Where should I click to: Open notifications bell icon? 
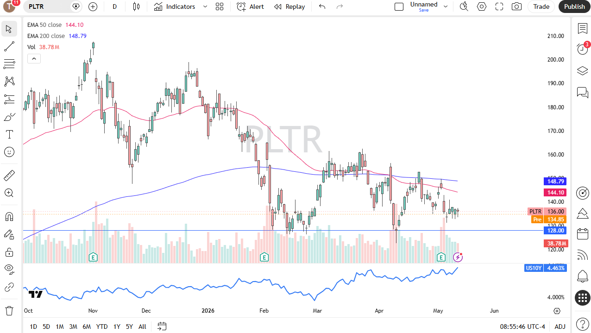pyautogui.click(x=582, y=276)
